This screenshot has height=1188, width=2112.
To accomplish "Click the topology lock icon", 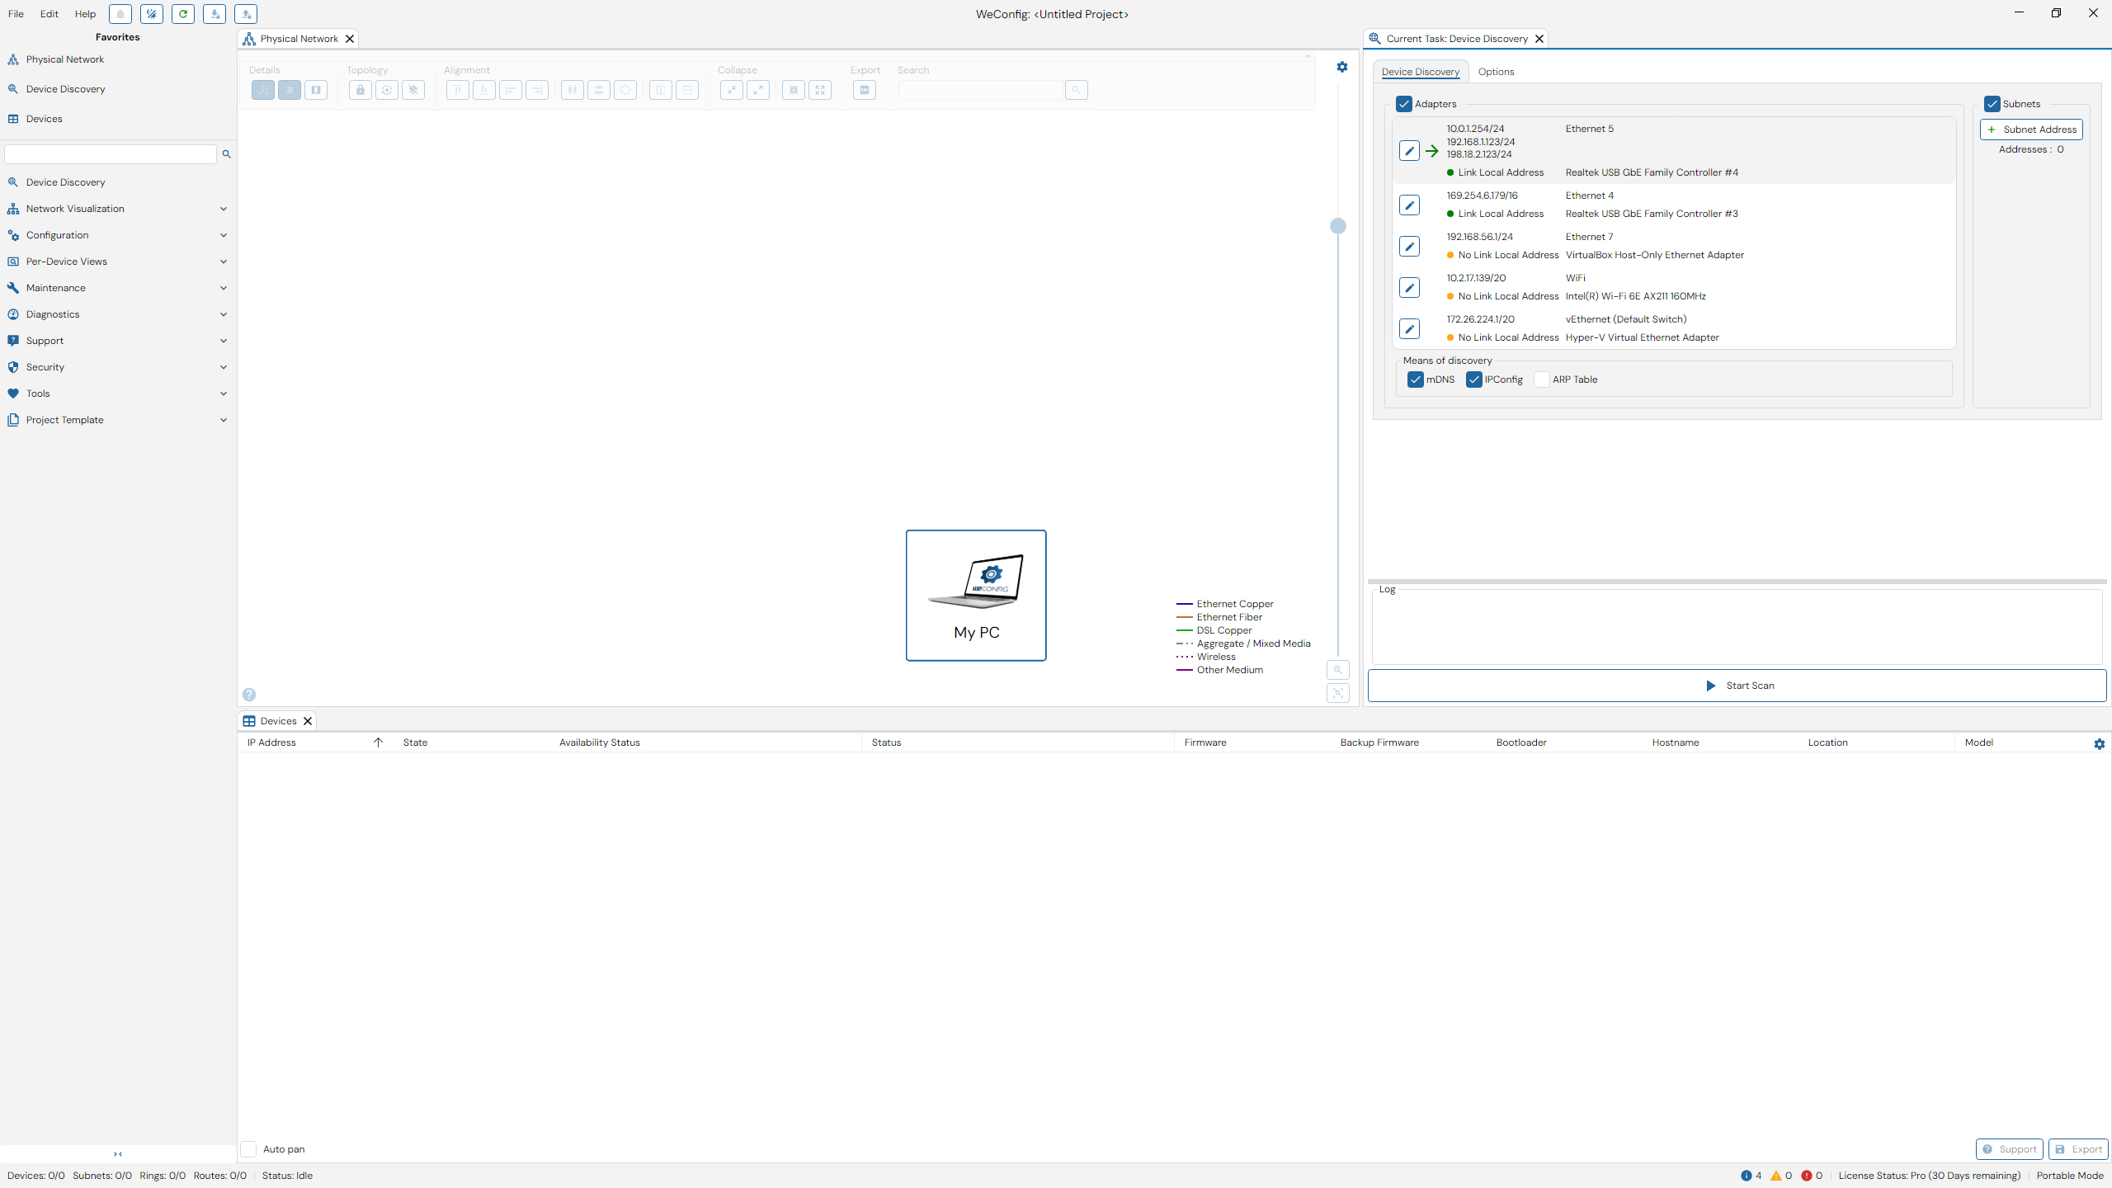I will [x=360, y=90].
